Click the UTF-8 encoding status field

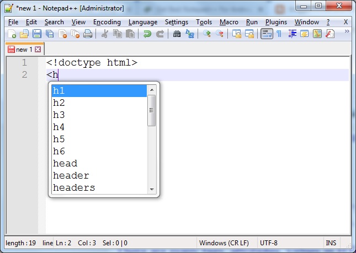click(269, 243)
